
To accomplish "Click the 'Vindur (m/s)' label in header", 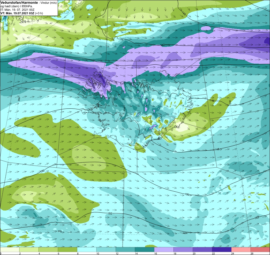I will pyautogui.click(x=48, y=3).
